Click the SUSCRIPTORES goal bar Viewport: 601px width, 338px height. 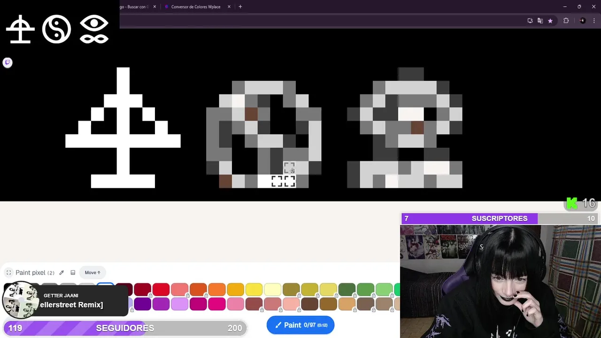click(x=500, y=218)
